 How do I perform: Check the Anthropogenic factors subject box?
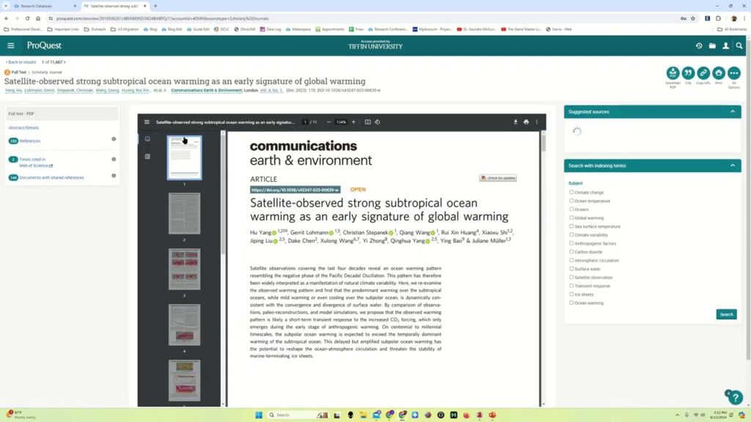[571, 243]
